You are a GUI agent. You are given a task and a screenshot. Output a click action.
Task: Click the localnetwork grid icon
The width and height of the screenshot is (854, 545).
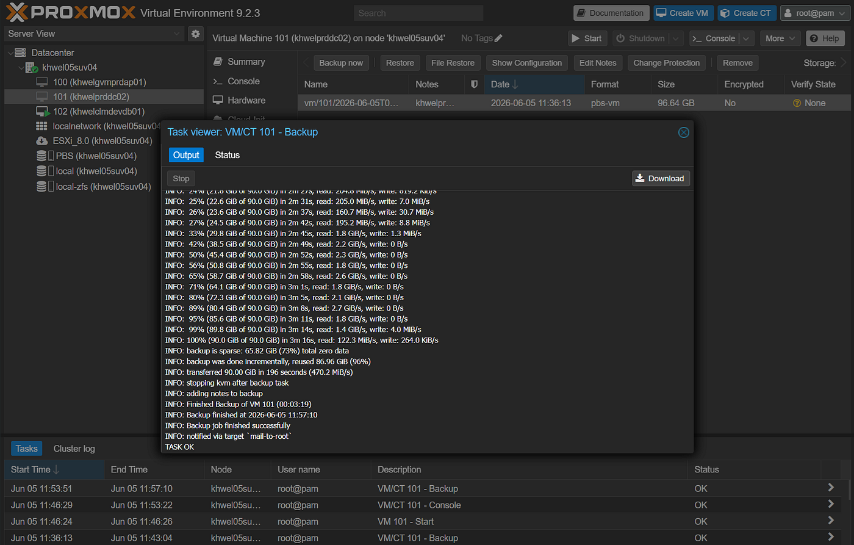point(41,126)
